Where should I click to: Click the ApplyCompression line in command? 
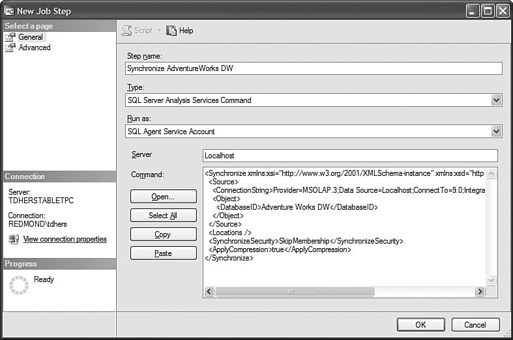280,249
